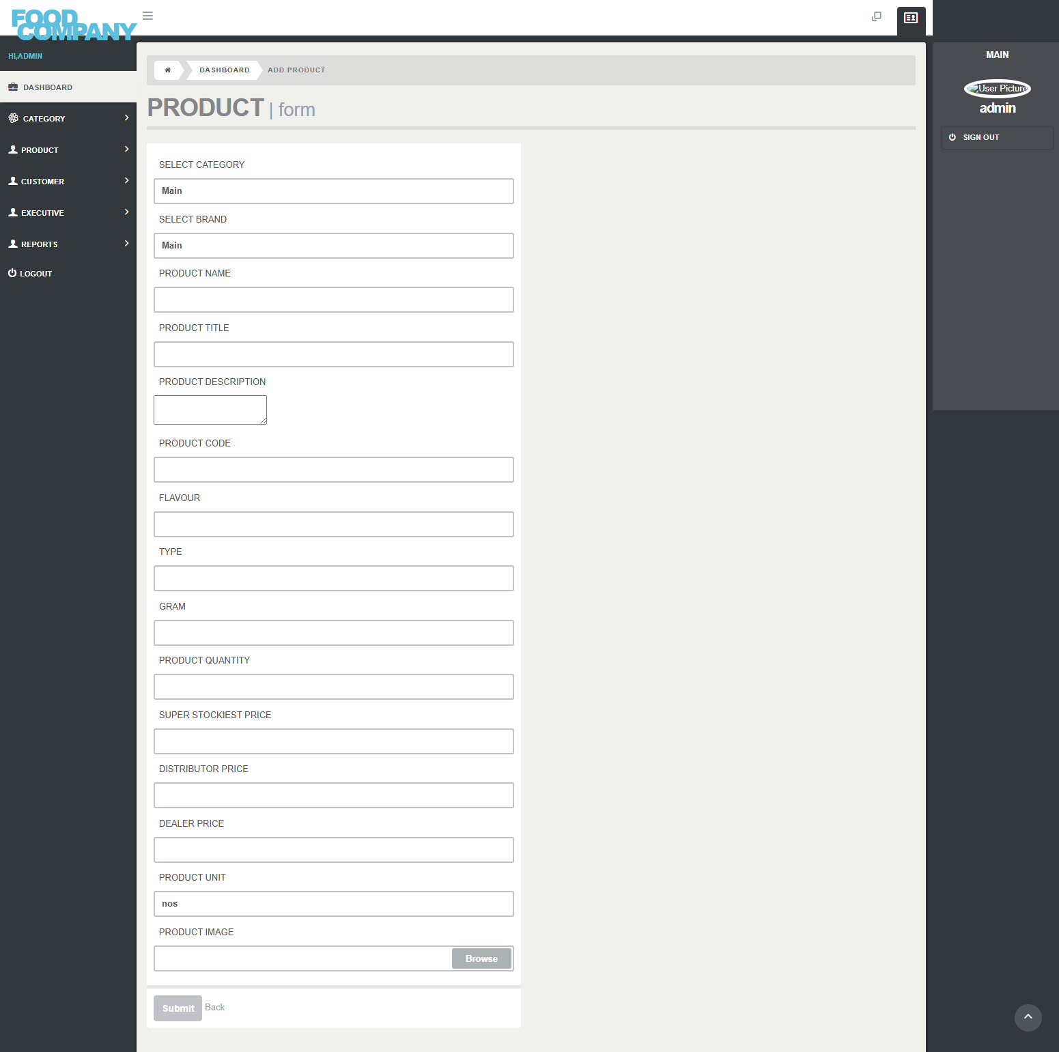Image resolution: width=1059 pixels, height=1052 pixels.
Task: Click the home icon in breadcrumb
Action: pos(168,70)
